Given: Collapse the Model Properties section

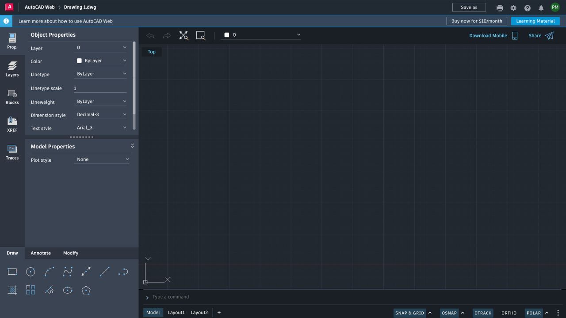Looking at the screenshot, I should [132, 145].
